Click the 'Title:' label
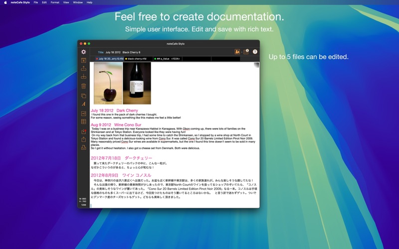The height and width of the screenshot is (249, 399). (x=101, y=52)
